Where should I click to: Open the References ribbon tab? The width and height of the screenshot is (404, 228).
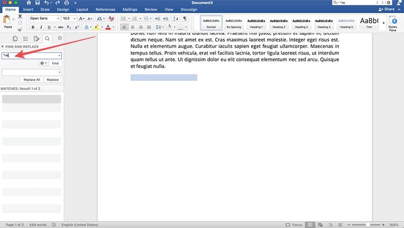point(105,9)
